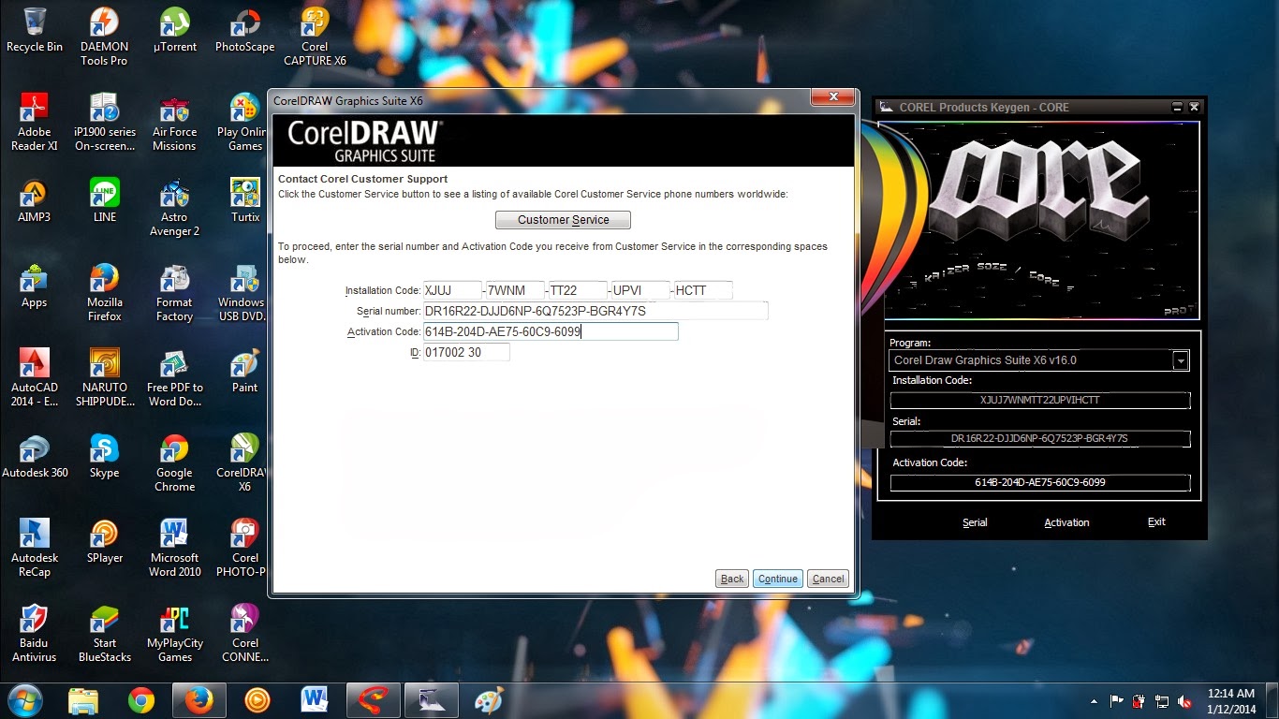Click Exit in the Keygen window

click(x=1156, y=521)
